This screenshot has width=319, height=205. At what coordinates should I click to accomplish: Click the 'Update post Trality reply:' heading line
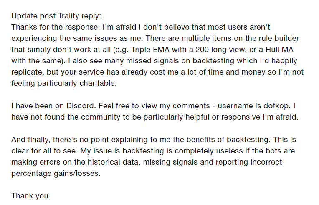click(x=56, y=16)
